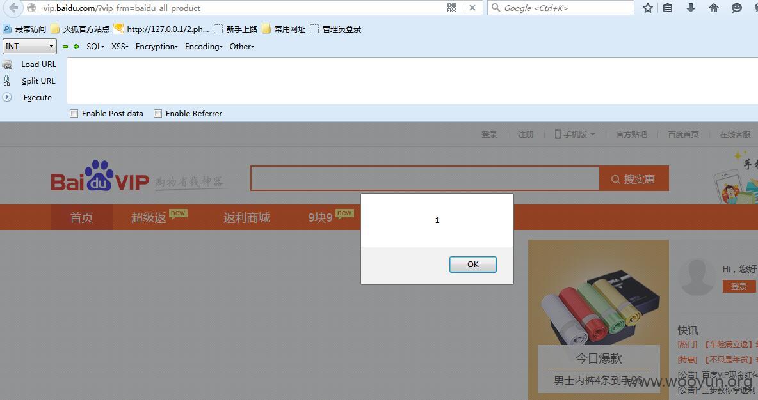Viewport: 758px width, 400px height.
Task: Open 新手上路 bookmark
Action: [x=236, y=29]
